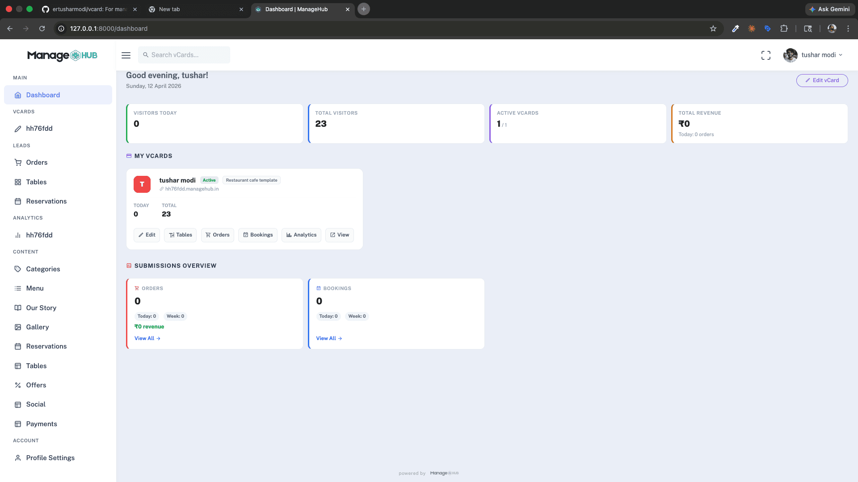Image resolution: width=858 pixels, height=482 pixels.
Task: Click the site information icon in address bar
Action: [62, 29]
